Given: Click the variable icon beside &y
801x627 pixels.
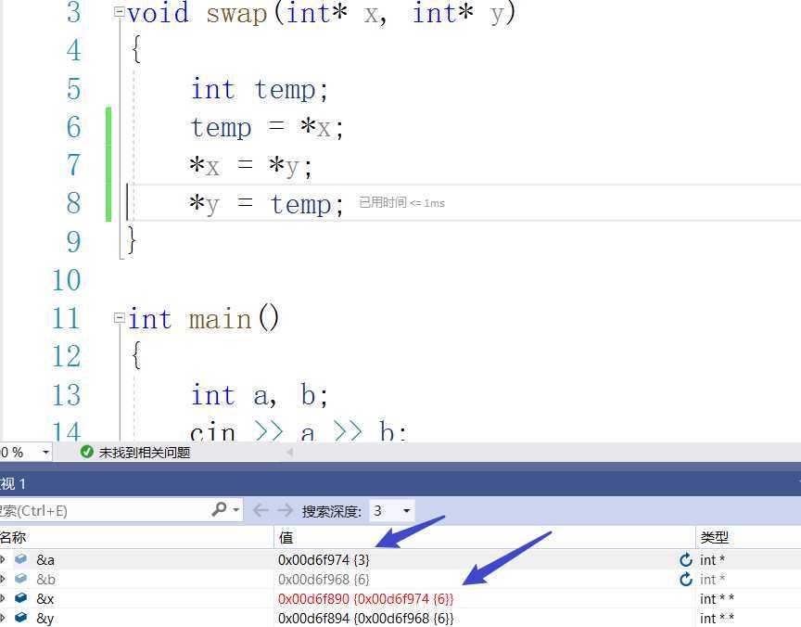Looking at the screenshot, I should click(20, 618).
